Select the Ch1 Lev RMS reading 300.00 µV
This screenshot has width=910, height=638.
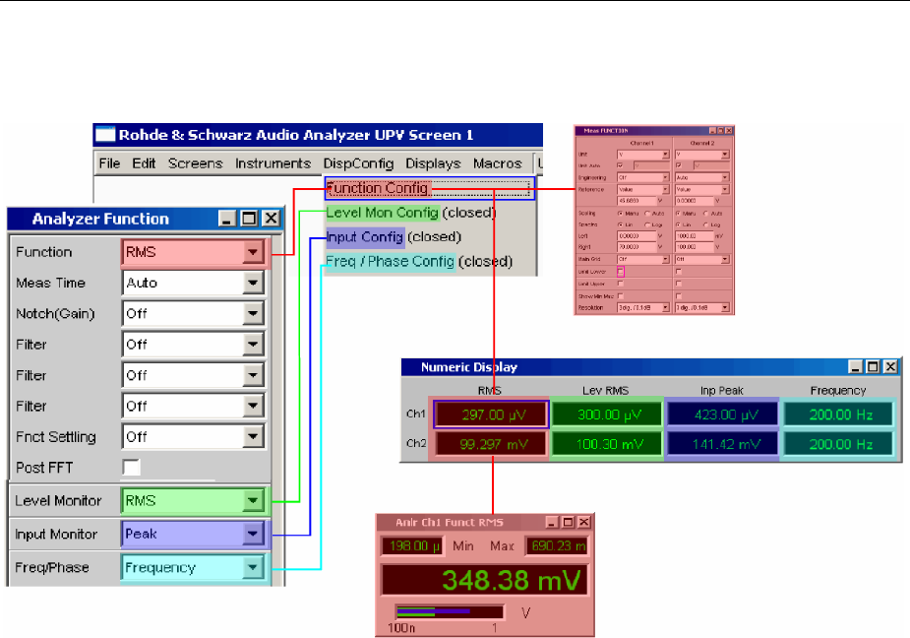[607, 415]
